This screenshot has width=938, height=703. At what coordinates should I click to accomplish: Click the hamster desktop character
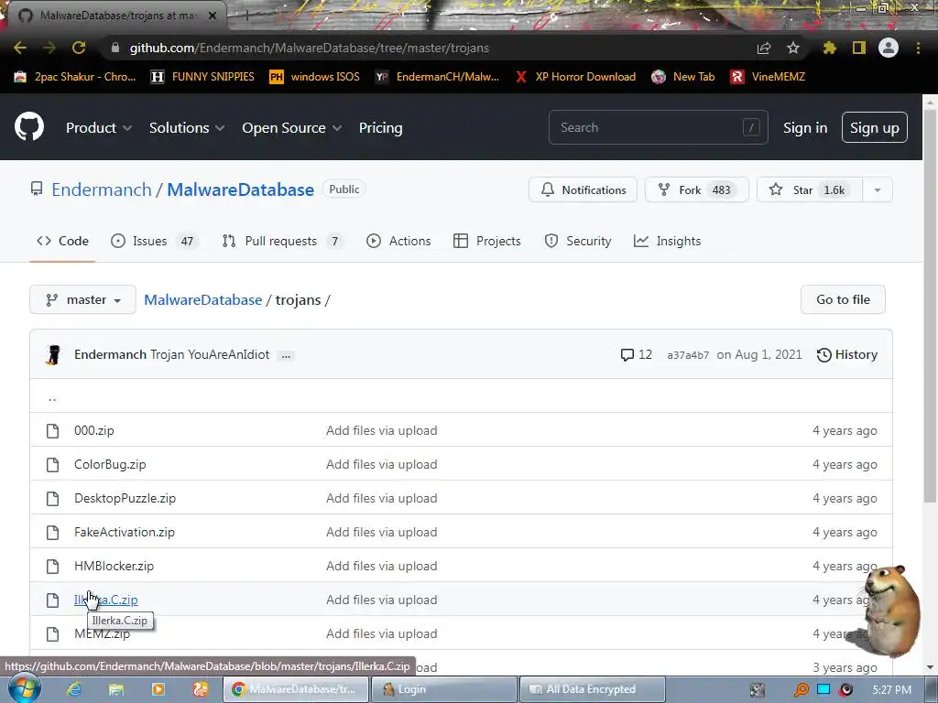(x=889, y=610)
